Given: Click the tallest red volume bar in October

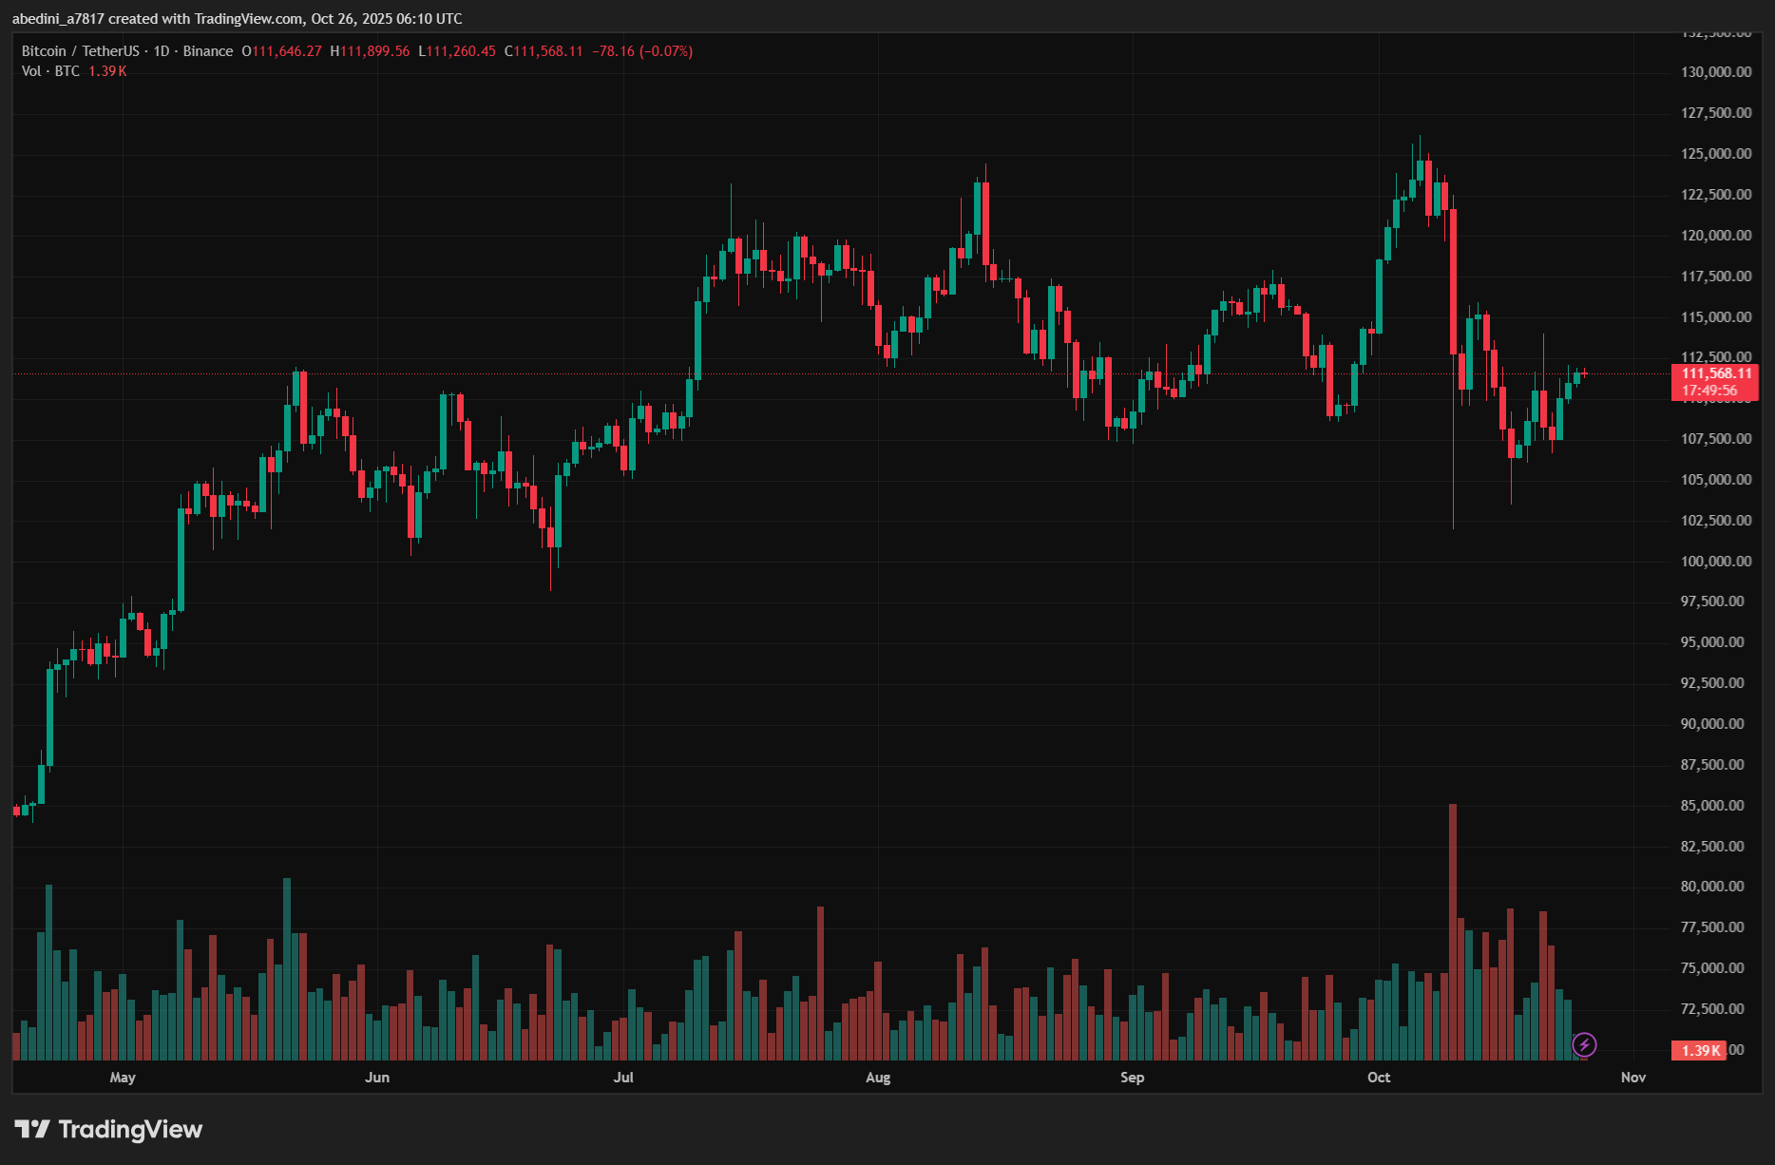Looking at the screenshot, I should click(1453, 931).
